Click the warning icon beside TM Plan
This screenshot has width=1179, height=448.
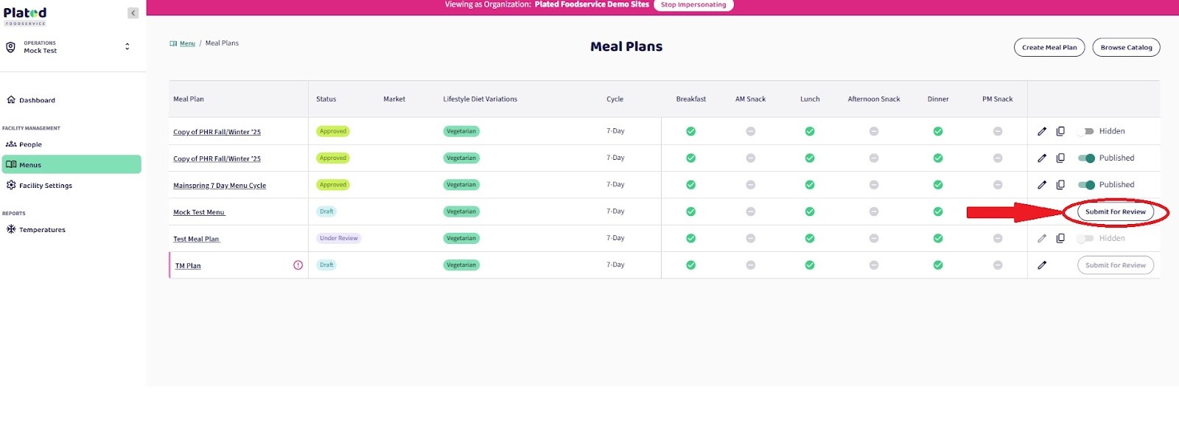click(x=298, y=265)
